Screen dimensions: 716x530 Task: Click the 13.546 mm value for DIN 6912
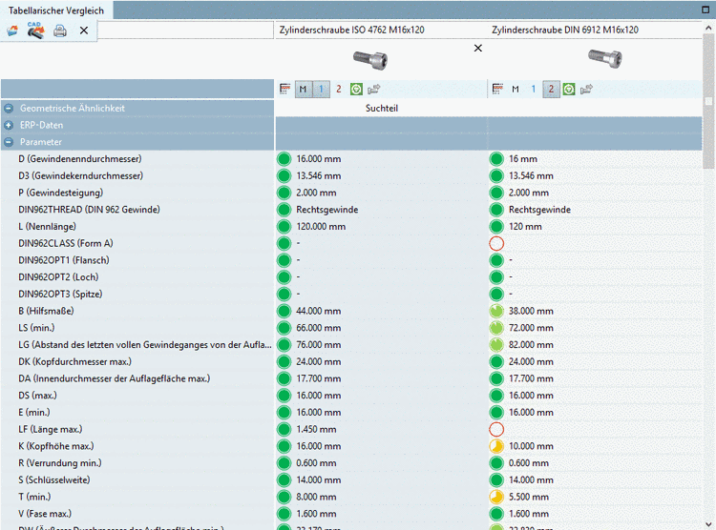coord(531,176)
